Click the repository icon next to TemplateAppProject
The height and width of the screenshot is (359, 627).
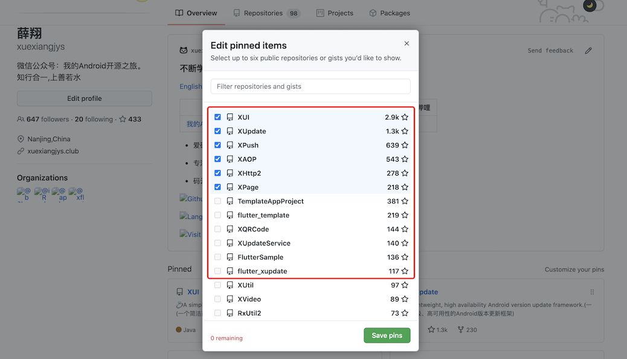click(x=230, y=202)
